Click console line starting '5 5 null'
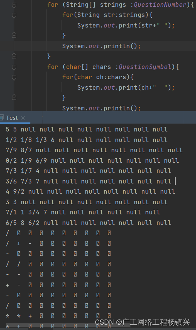The image size is (196, 330). click(x=87, y=130)
